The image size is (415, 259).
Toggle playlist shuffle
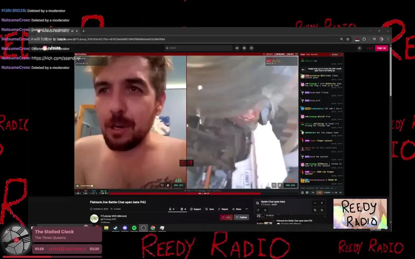point(265,210)
